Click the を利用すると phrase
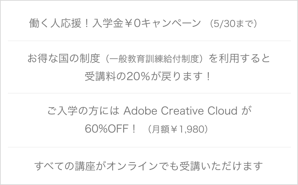 coord(239,58)
